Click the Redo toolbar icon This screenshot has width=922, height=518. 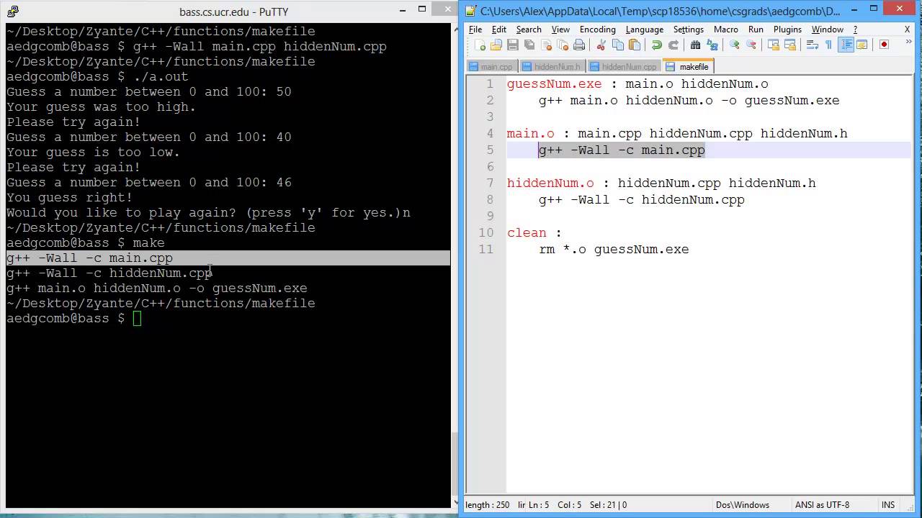pos(673,45)
